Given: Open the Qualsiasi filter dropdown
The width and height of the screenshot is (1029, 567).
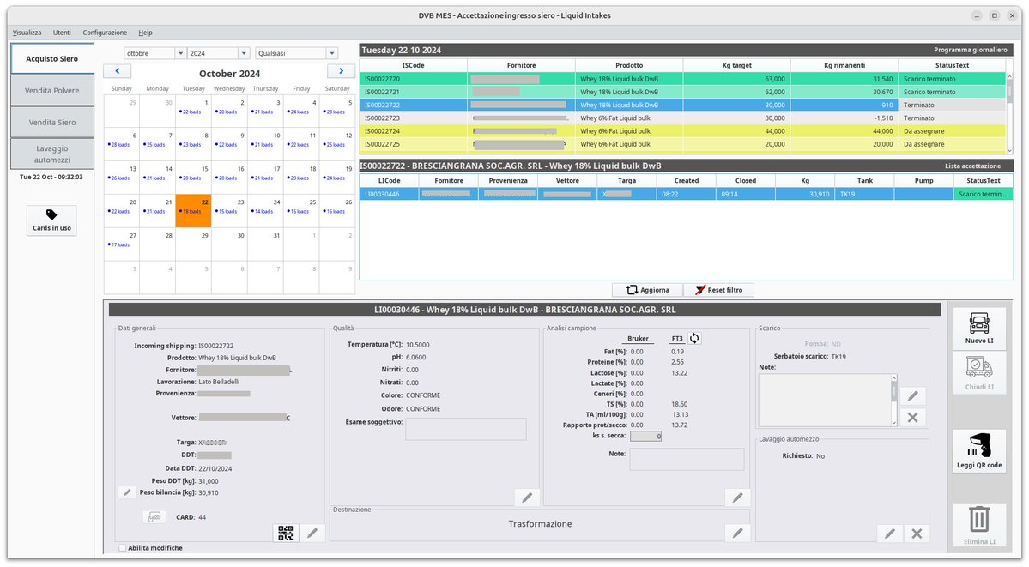Looking at the screenshot, I should click(x=297, y=53).
